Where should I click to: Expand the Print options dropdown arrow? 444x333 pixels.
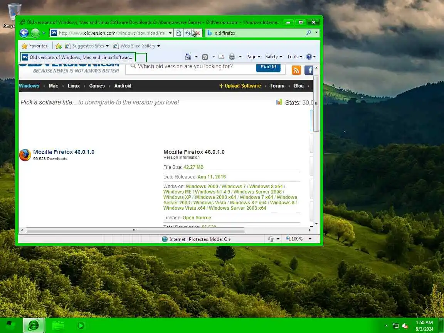click(x=240, y=57)
